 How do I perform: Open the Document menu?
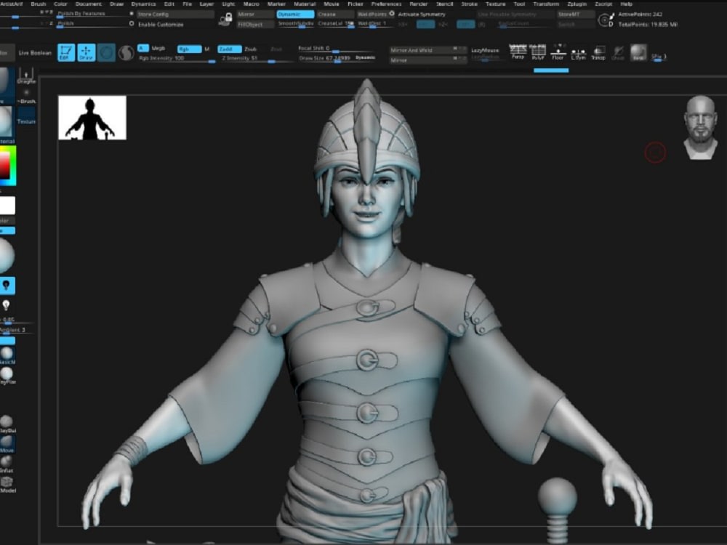[x=88, y=4]
